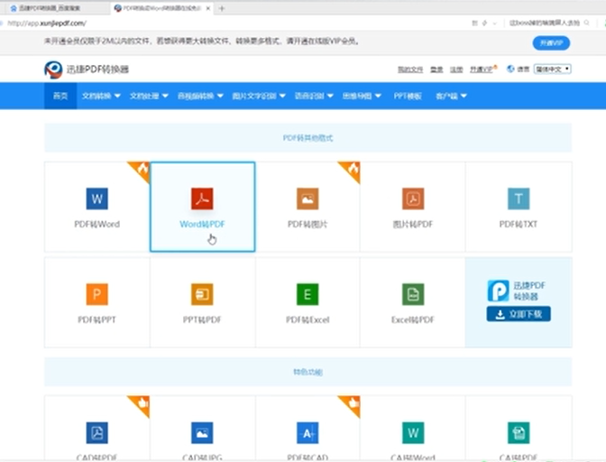This screenshot has height=462, width=606.
Task: Expand the 音视频转换 navigation menu
Action: tap(200, 96)
